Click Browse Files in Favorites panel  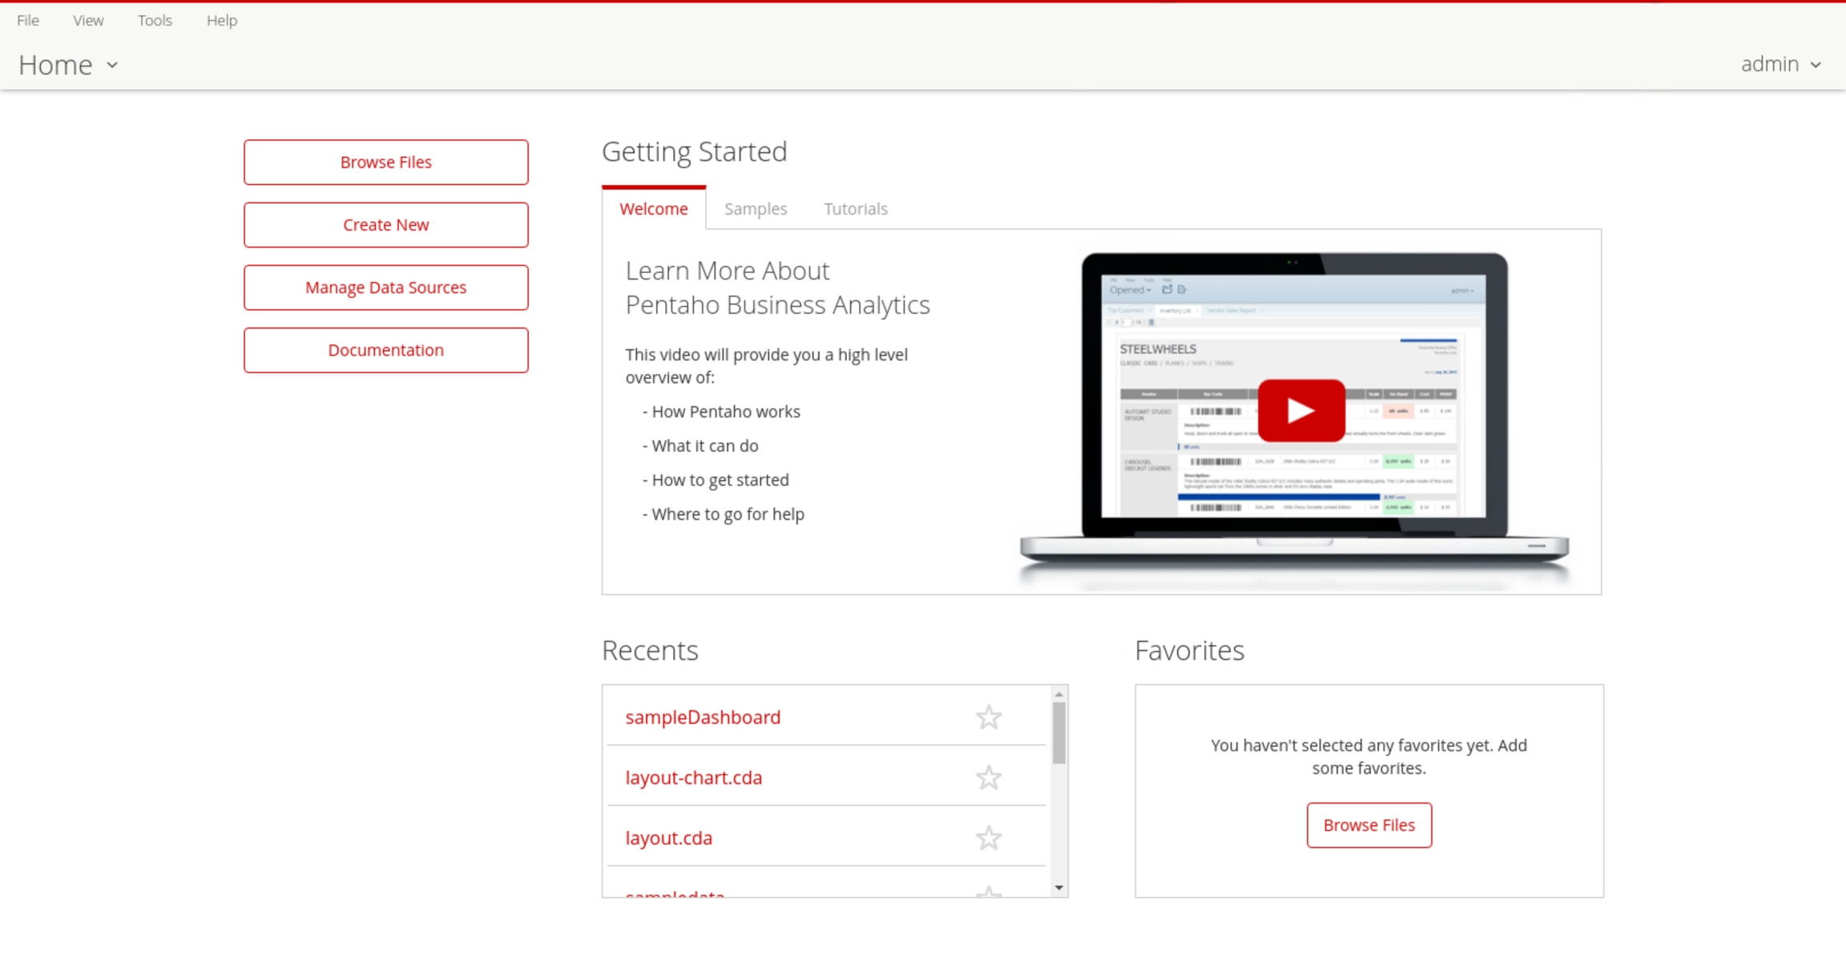coord(1368,825)
